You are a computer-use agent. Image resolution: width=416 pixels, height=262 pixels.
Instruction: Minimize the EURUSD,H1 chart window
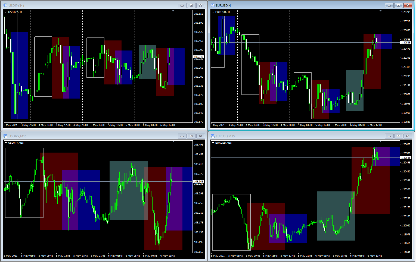coord(389,5)
